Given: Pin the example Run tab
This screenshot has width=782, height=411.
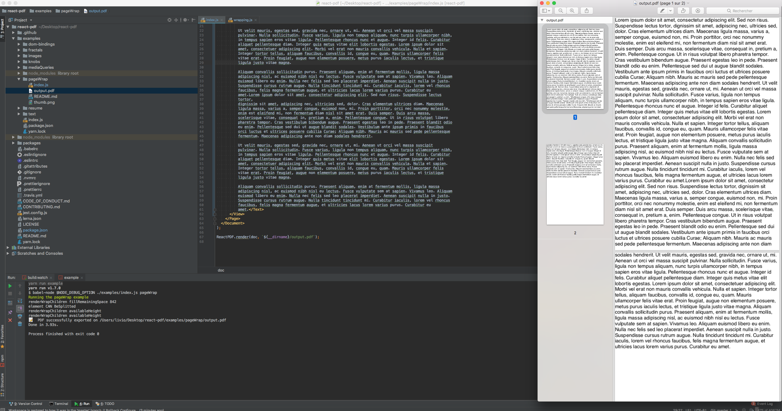Looking at the screenshot, I should tap(10, 312).
